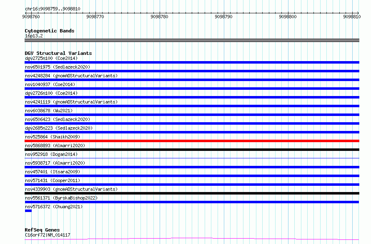Click ruler position 9098810
This screenshot has height=244, width=371.
(352, 17)
